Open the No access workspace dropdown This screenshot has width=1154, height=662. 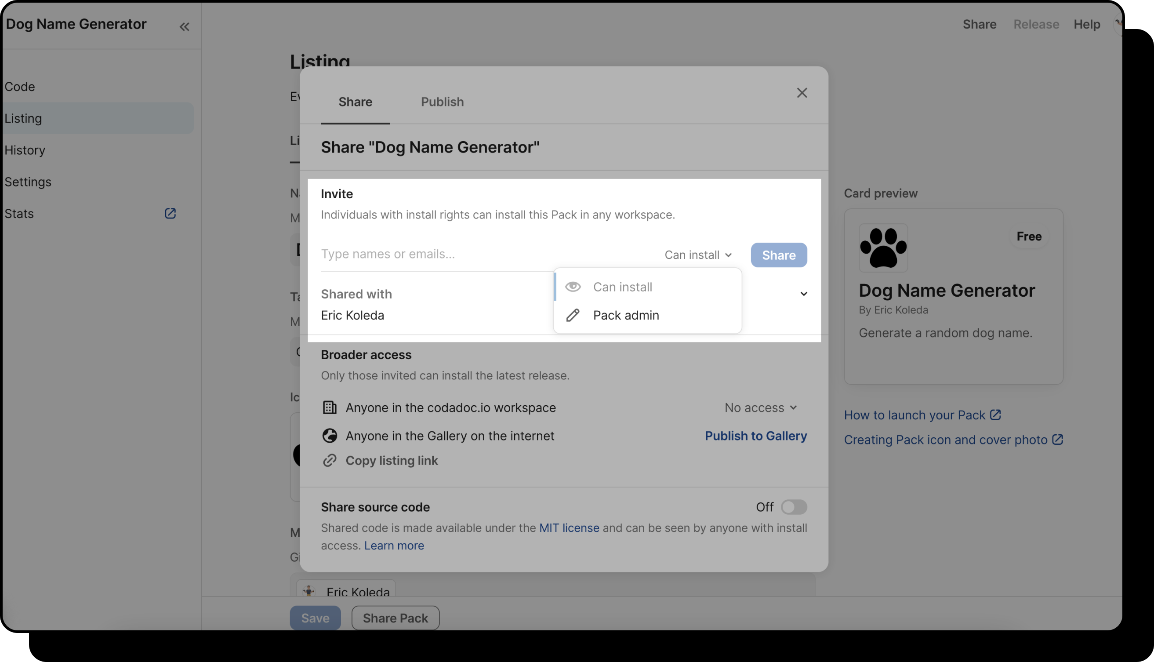tap(760, 407)
